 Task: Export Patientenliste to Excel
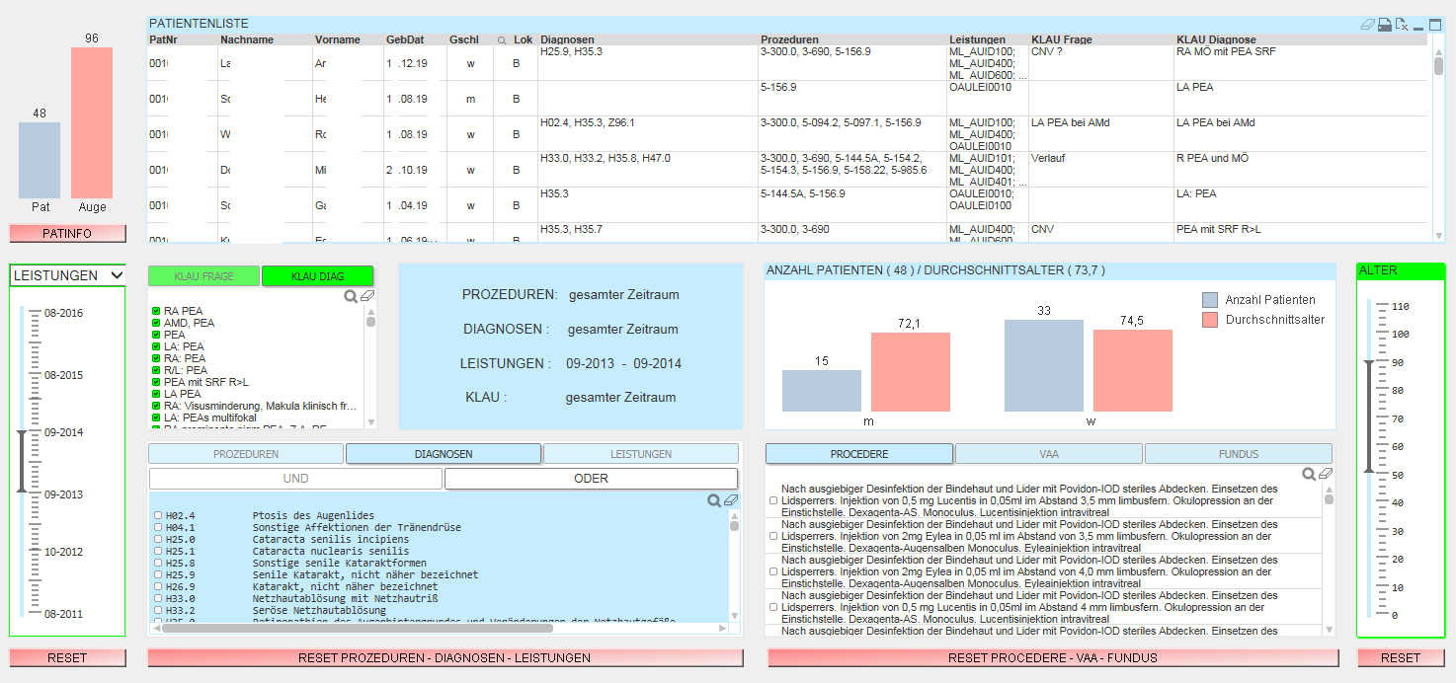click(1402, 25)
